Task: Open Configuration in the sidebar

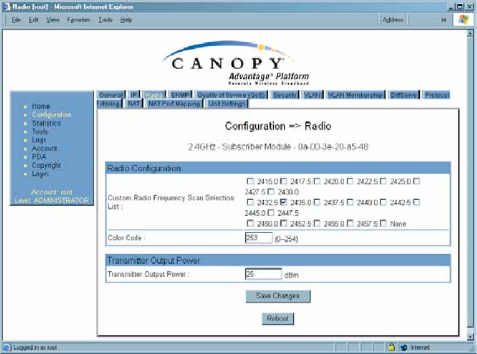Action: point(52,115)
